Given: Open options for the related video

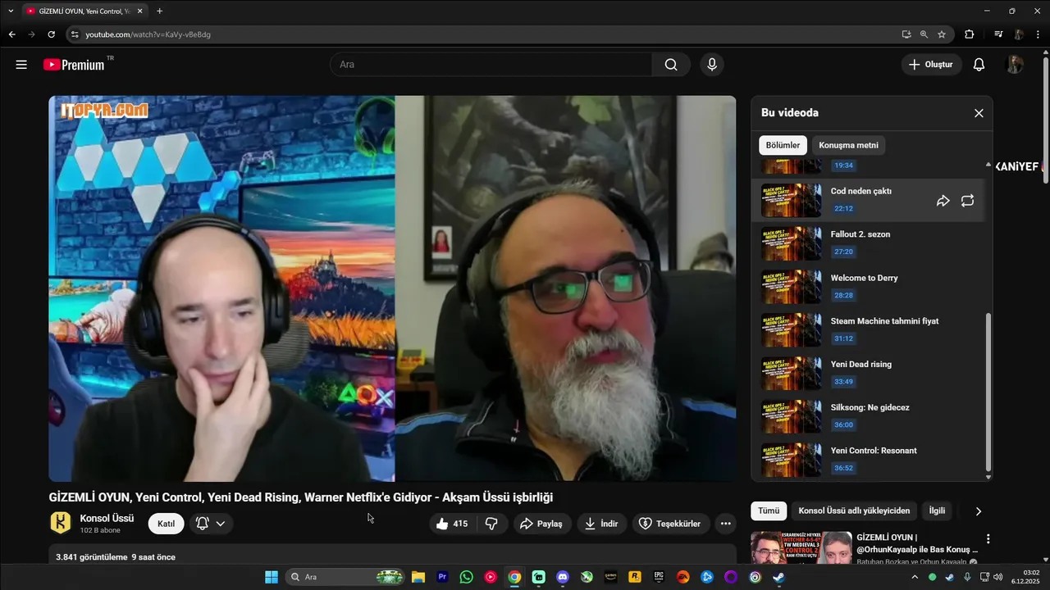Looking at the screenshot, I should coord(988,539).
